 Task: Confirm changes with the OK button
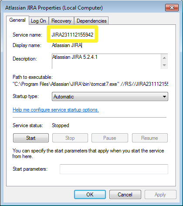tap(90, 195)
